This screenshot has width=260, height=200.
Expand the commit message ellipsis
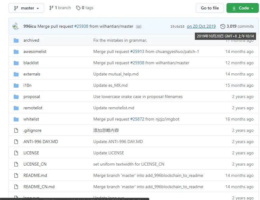[x=139, y=26]
